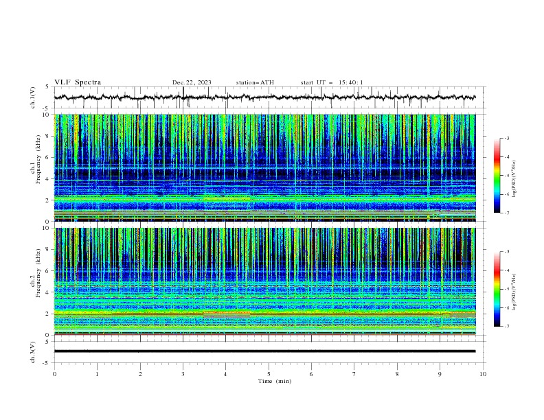The width and height of the screenshot is (544, 420).
Task: Click the ch.1 spectrogram color scale bar
Action: tap(497, 176)
